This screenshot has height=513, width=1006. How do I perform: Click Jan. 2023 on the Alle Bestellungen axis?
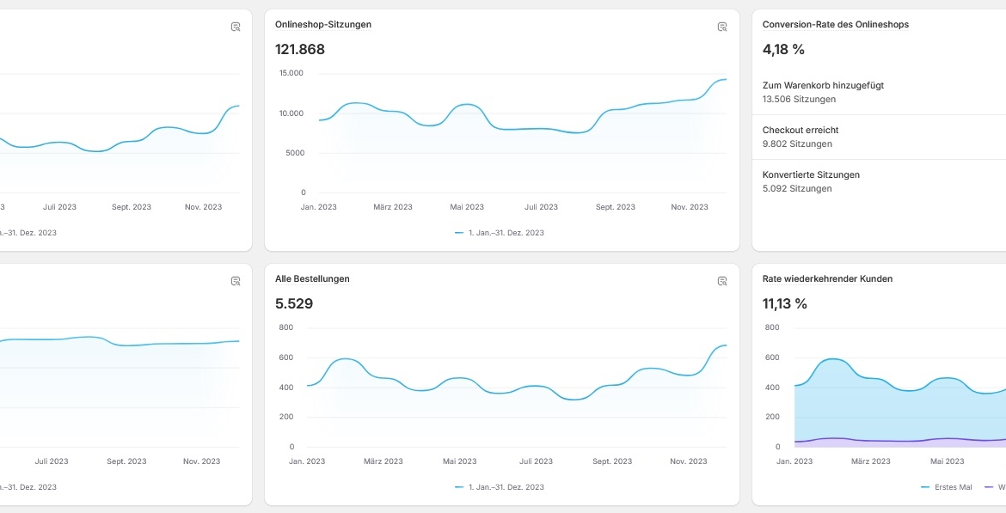tap(307, 461)
